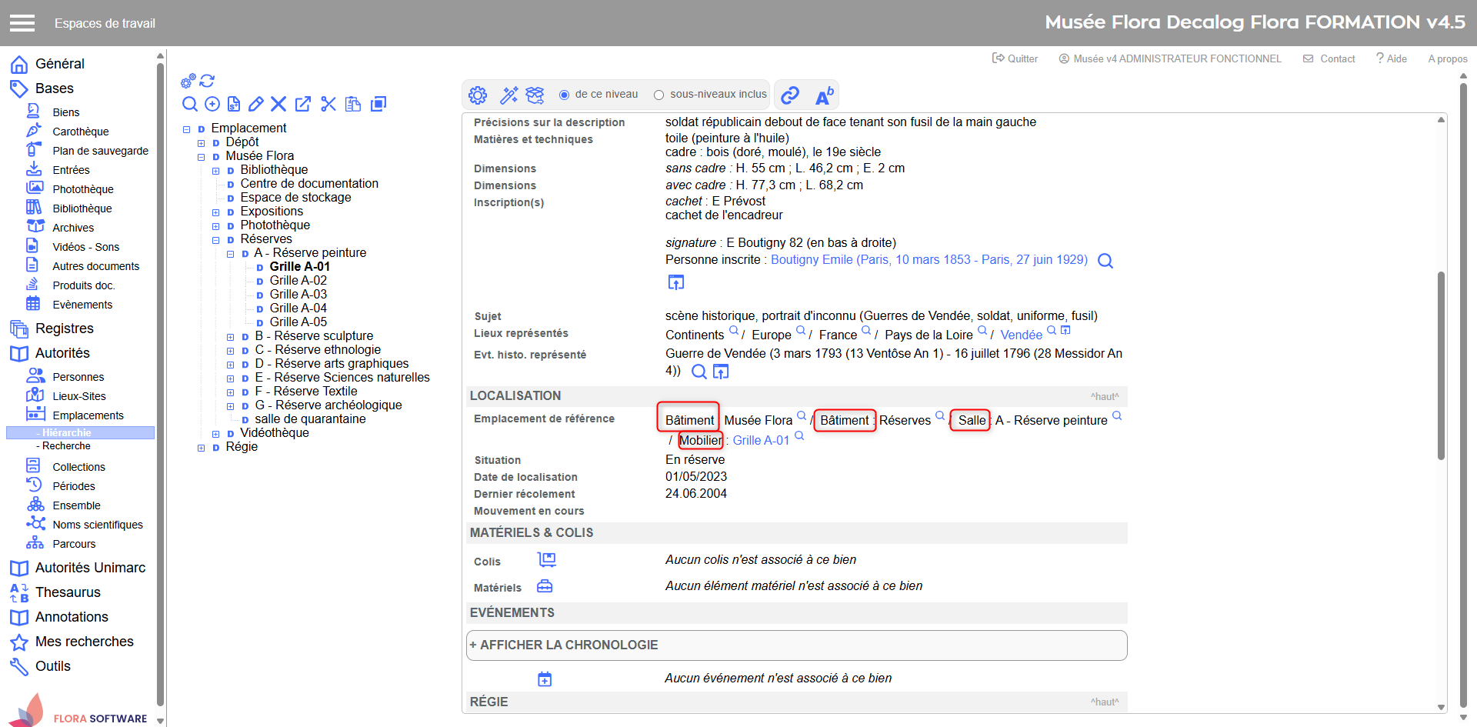Viewport: 1477px width, 727px height.
Task: Select the 'sous-niveaux inclus' radio button
Action: coord(658,95)
